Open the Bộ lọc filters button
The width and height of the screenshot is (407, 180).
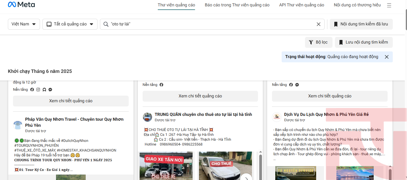coord(319,42)
